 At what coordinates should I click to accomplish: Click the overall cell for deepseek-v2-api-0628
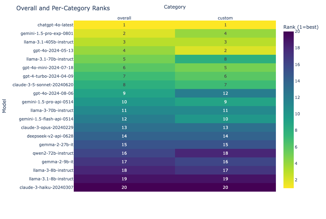click(x=124, y=136)
